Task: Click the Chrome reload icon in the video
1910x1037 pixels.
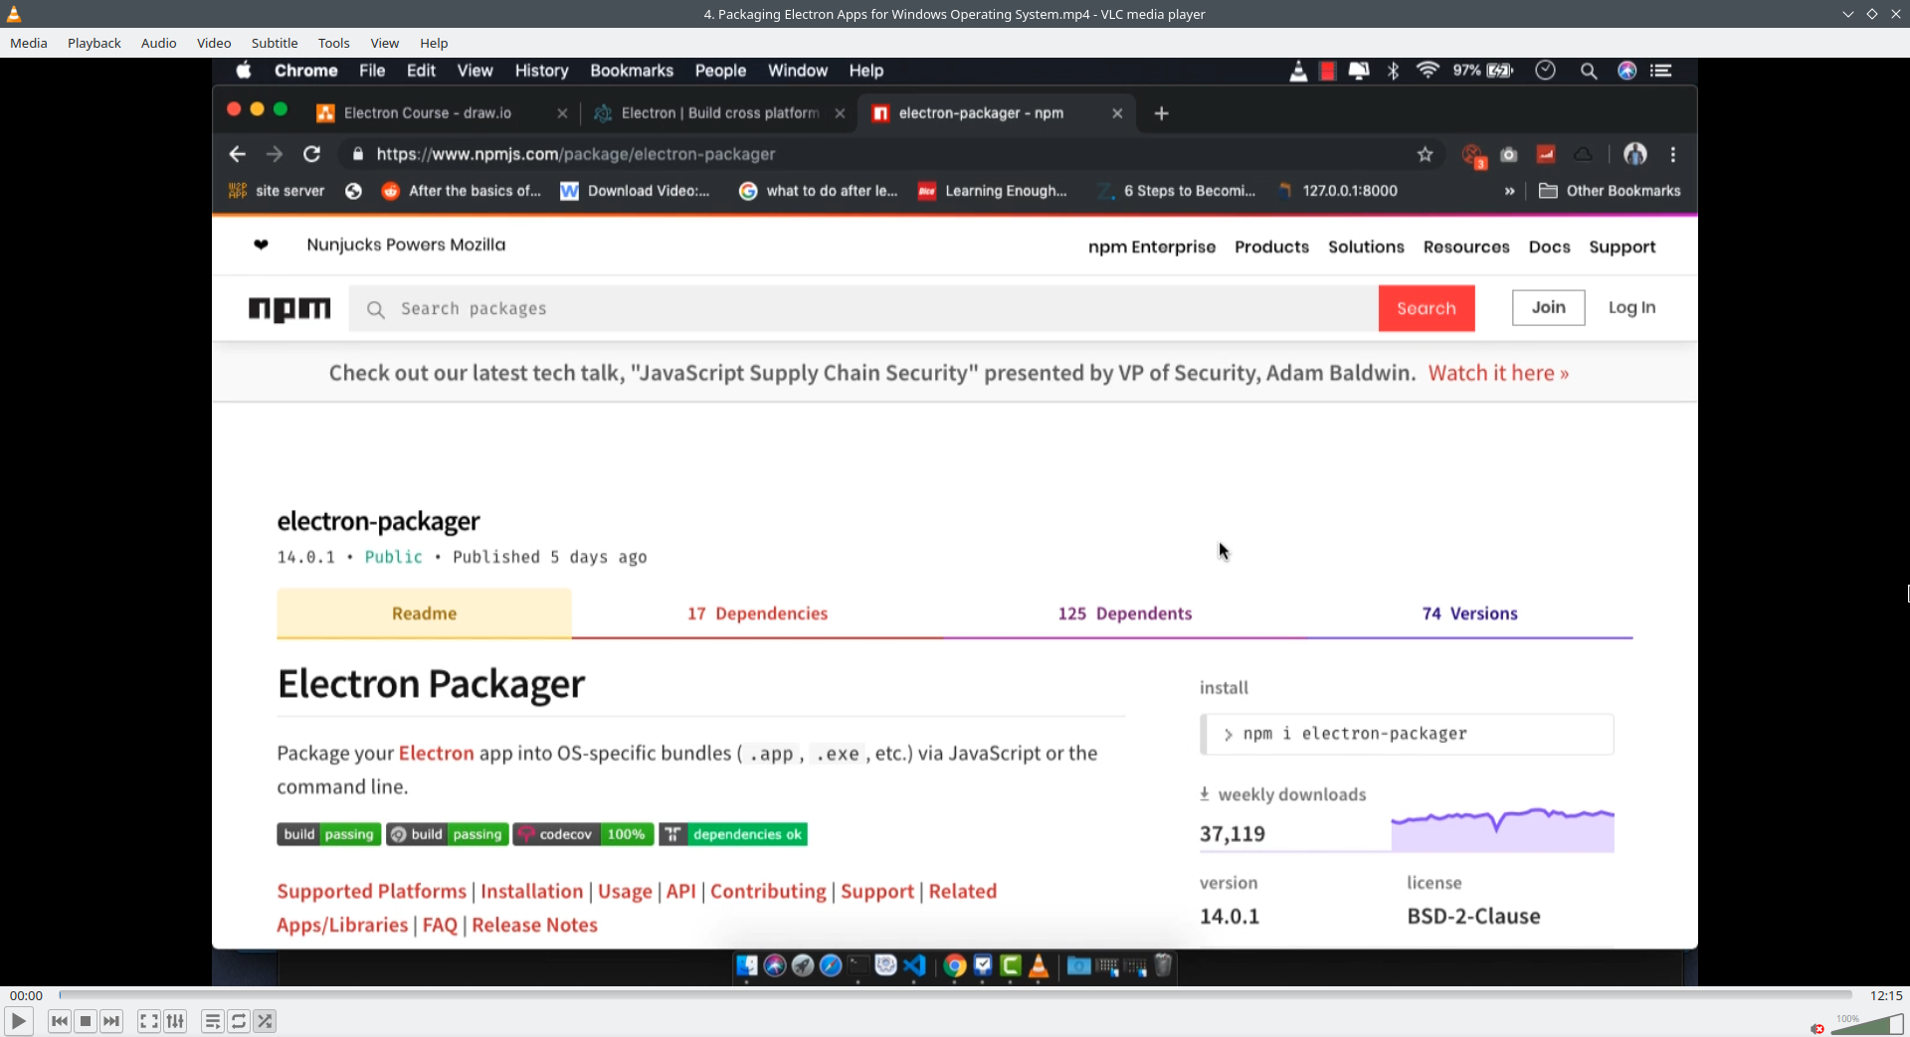Action: pos(311,154)
